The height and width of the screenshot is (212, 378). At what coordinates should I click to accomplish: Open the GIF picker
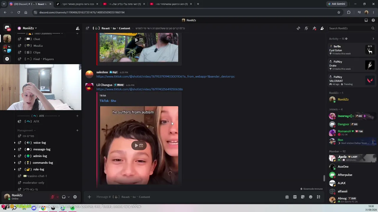[x=295, y=197]
